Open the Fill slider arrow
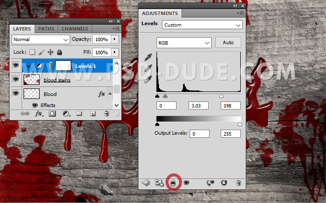Screen dimensions: 326x203 115,52
